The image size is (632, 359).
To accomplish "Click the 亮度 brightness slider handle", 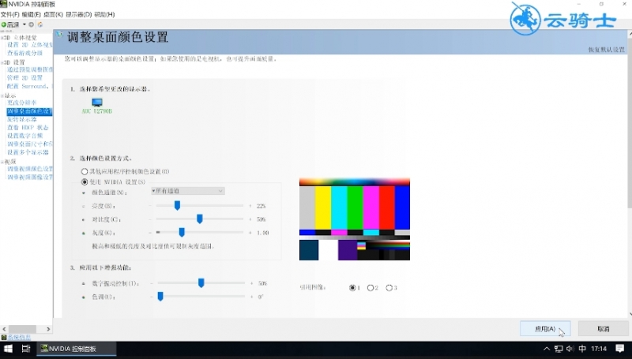I will coord(177,206).
